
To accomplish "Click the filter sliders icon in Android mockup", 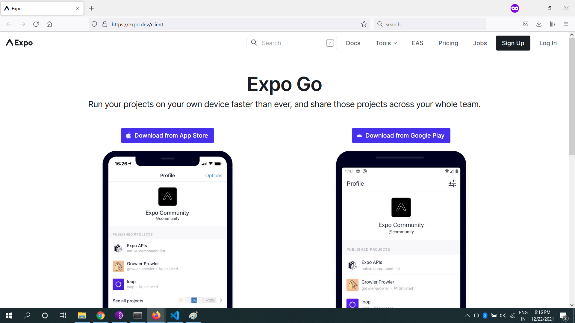I will [452, 183].
